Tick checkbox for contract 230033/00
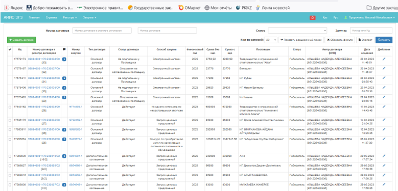 point(10,107)
